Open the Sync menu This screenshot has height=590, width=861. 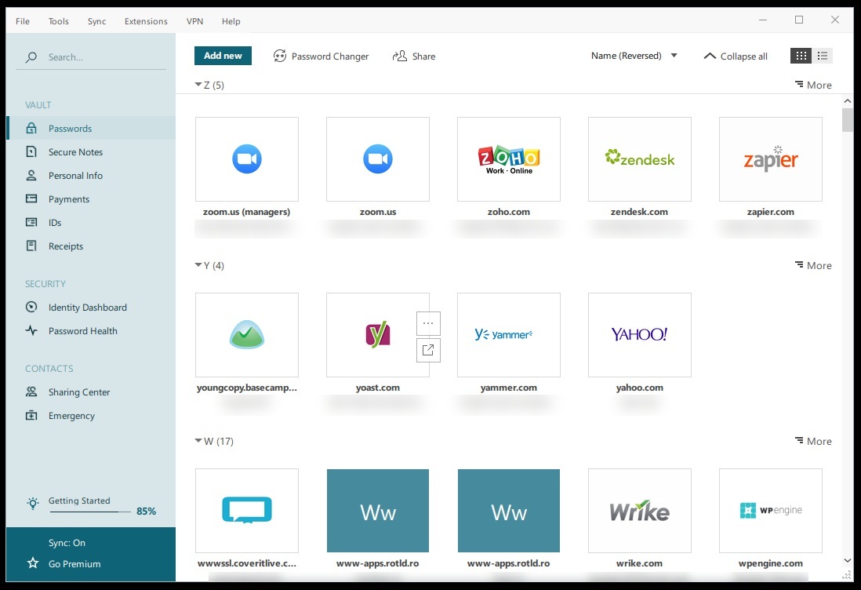pyautogui.click(x=96, y=21)
